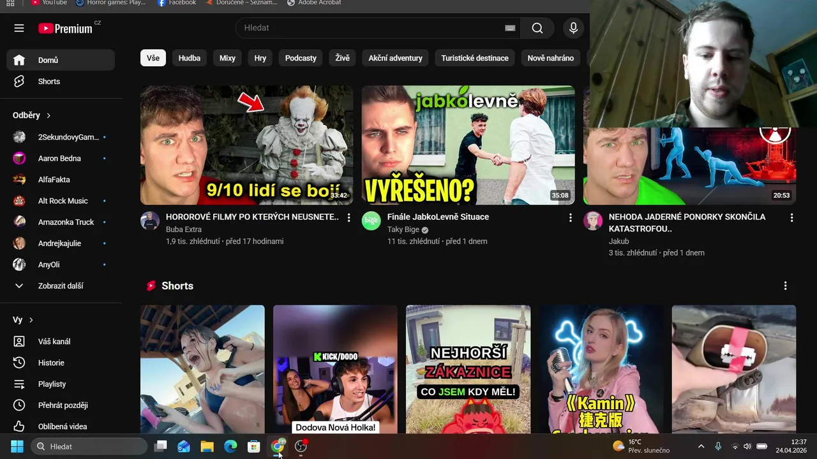
Task: Switch to Chrome in the taskbar
Action: pyautogui.click(x=277, y=446)
